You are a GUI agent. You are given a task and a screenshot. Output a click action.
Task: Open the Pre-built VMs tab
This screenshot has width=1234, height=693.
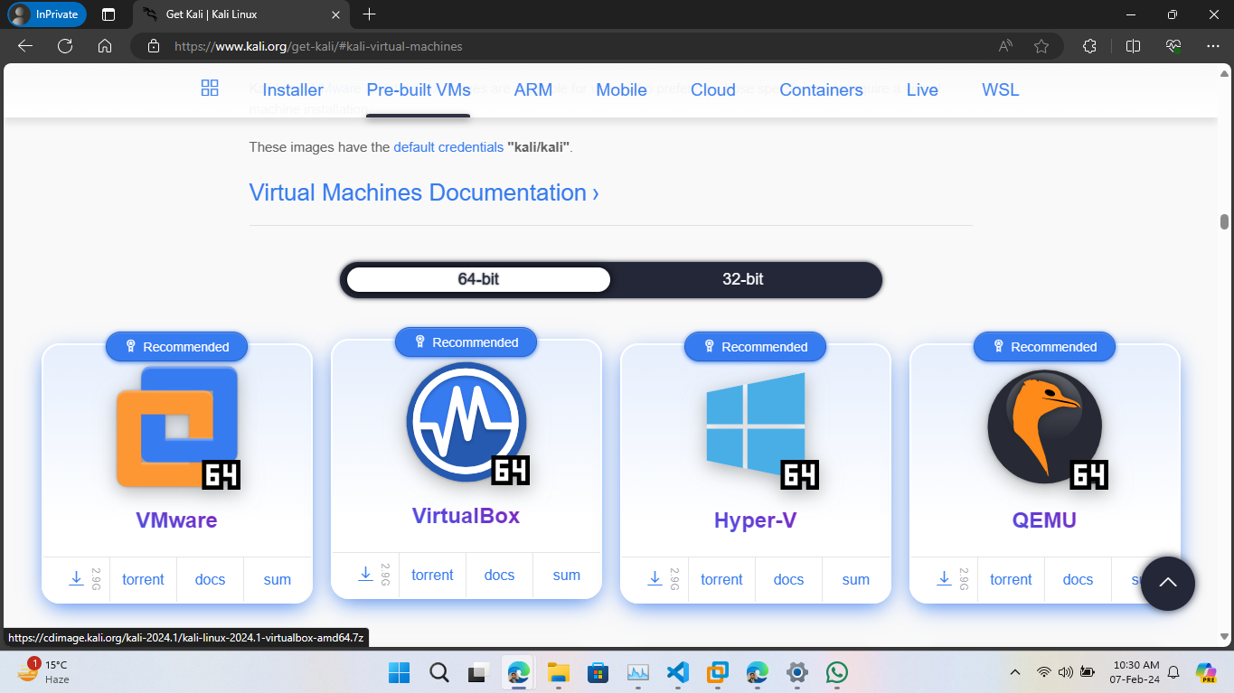(x=419, y=89)
